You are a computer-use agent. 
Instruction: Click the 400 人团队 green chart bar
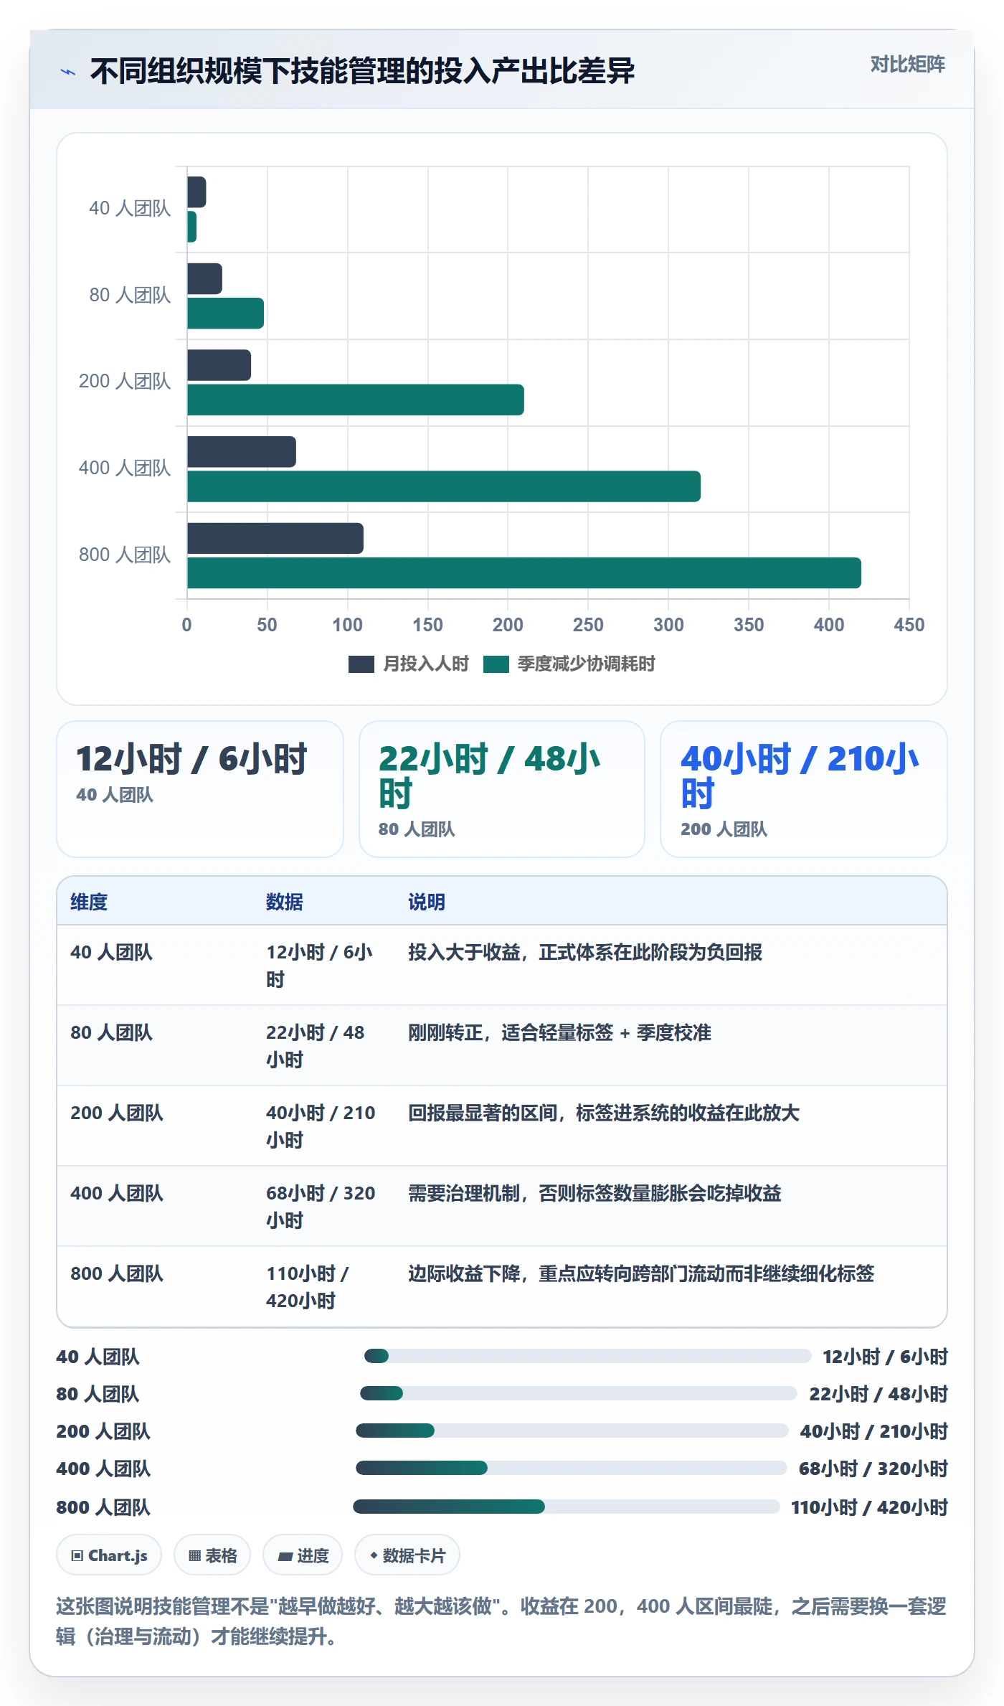444,486
